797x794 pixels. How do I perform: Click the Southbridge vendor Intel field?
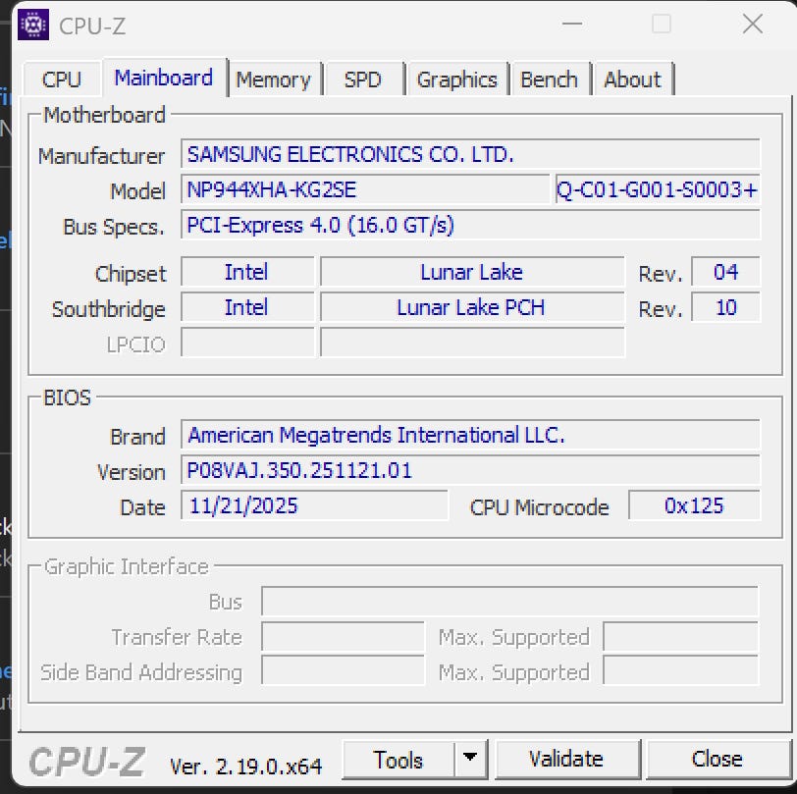247,307
